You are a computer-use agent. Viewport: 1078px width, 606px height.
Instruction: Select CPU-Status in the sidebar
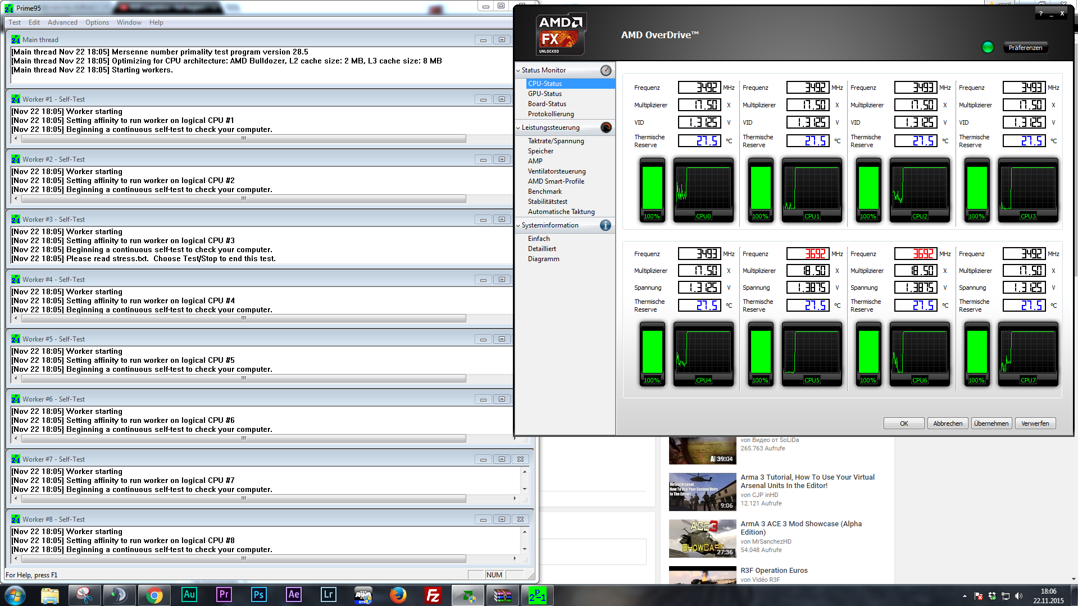570,84
